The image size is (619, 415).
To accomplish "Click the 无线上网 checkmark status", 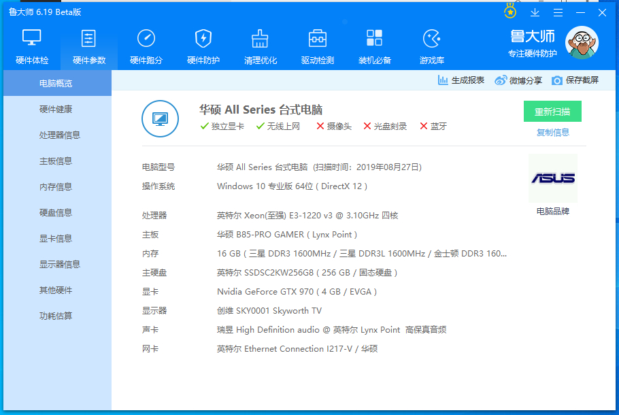I will [x=278, y=127].
